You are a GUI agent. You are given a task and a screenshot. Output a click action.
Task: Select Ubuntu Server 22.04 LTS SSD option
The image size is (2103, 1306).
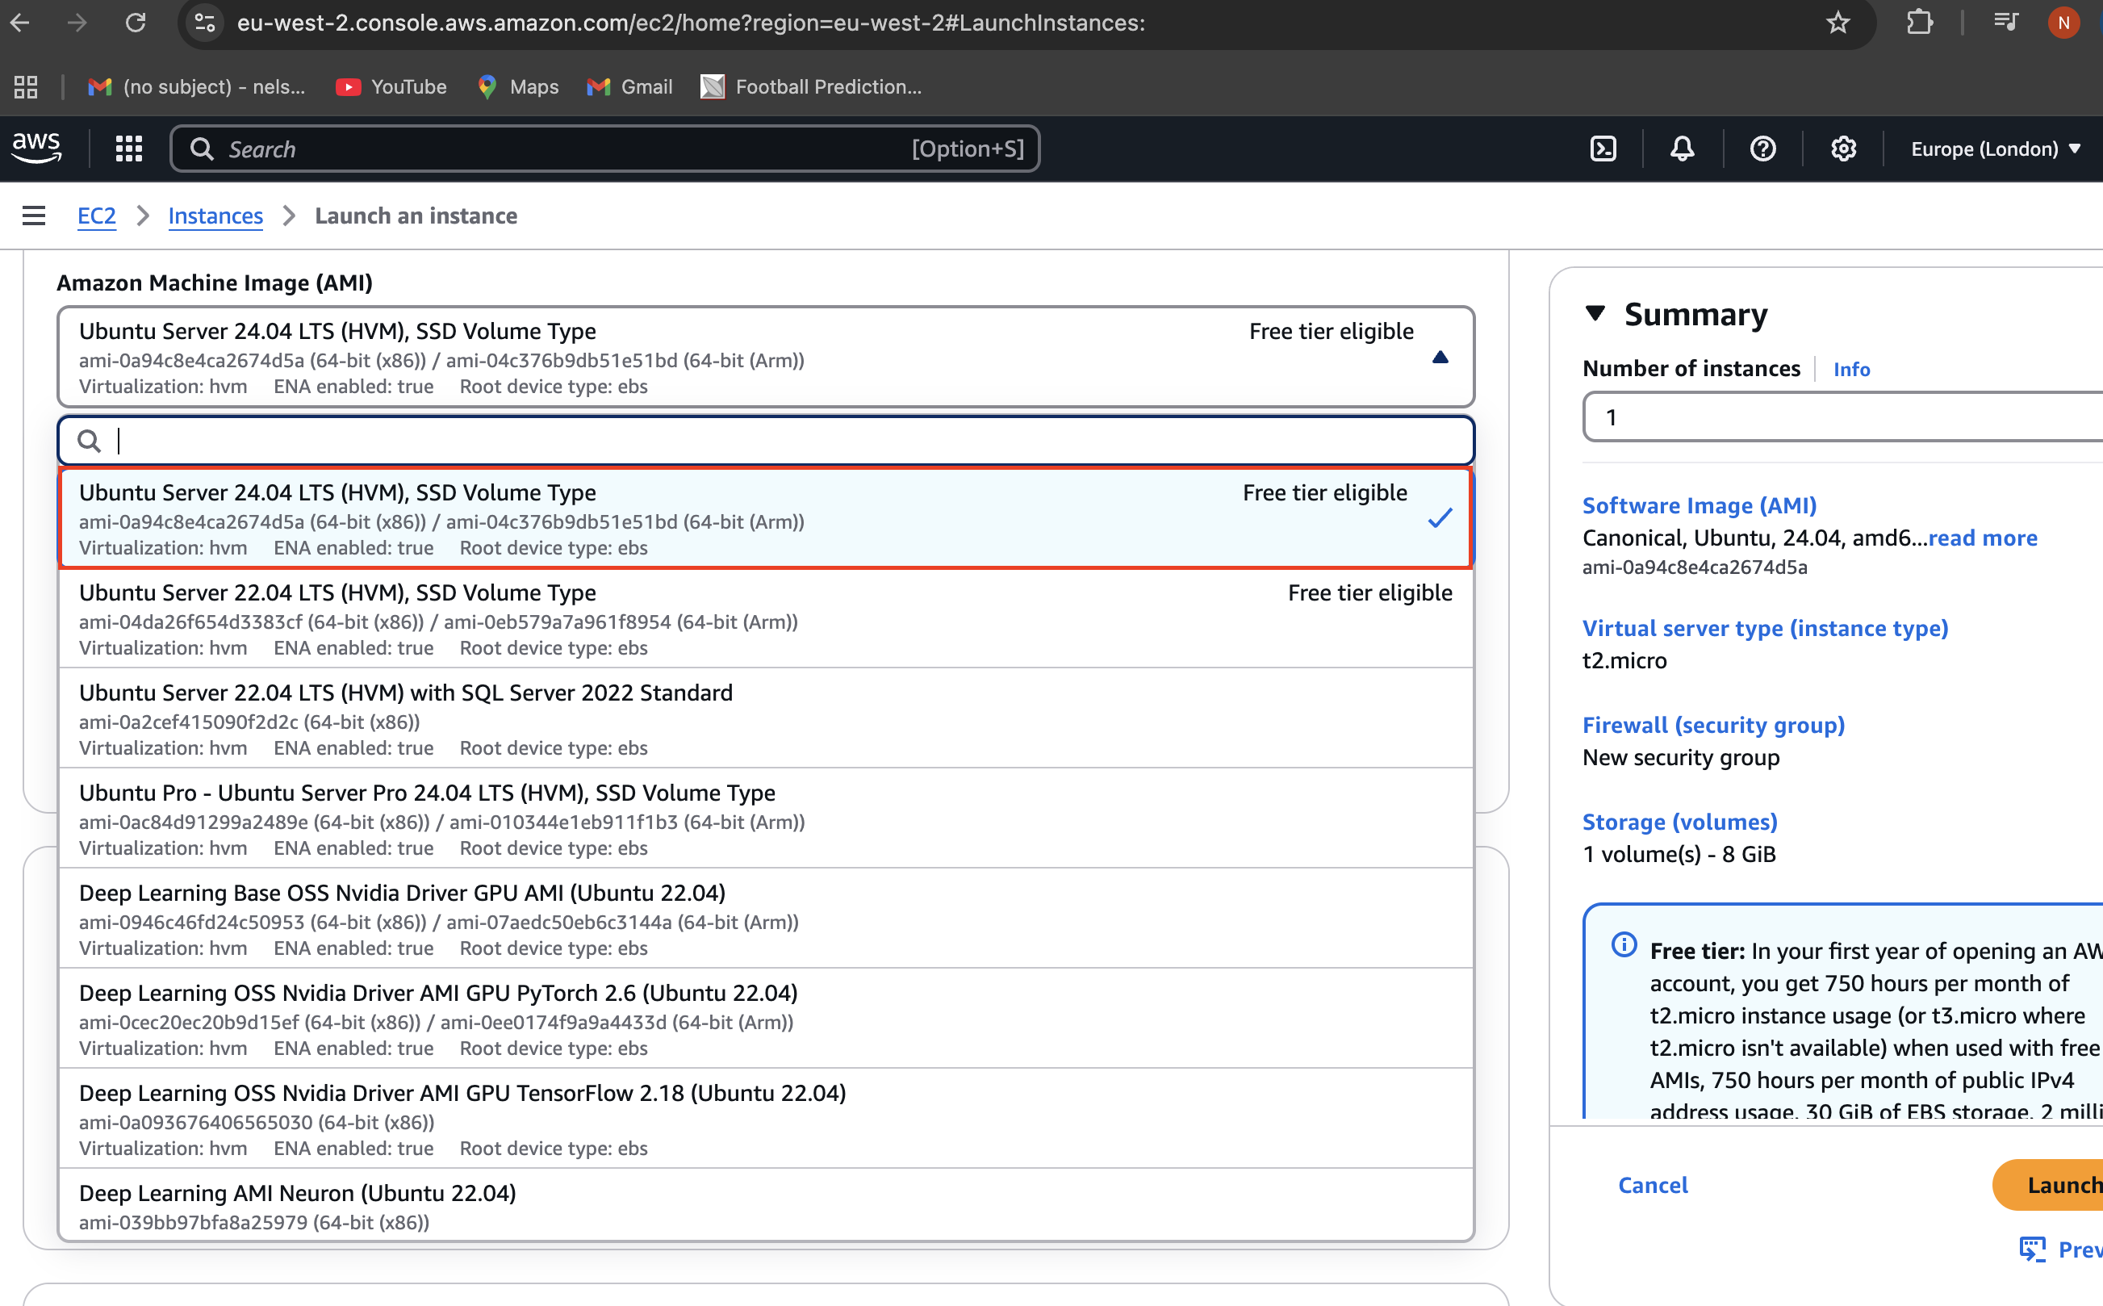(766, 618)
